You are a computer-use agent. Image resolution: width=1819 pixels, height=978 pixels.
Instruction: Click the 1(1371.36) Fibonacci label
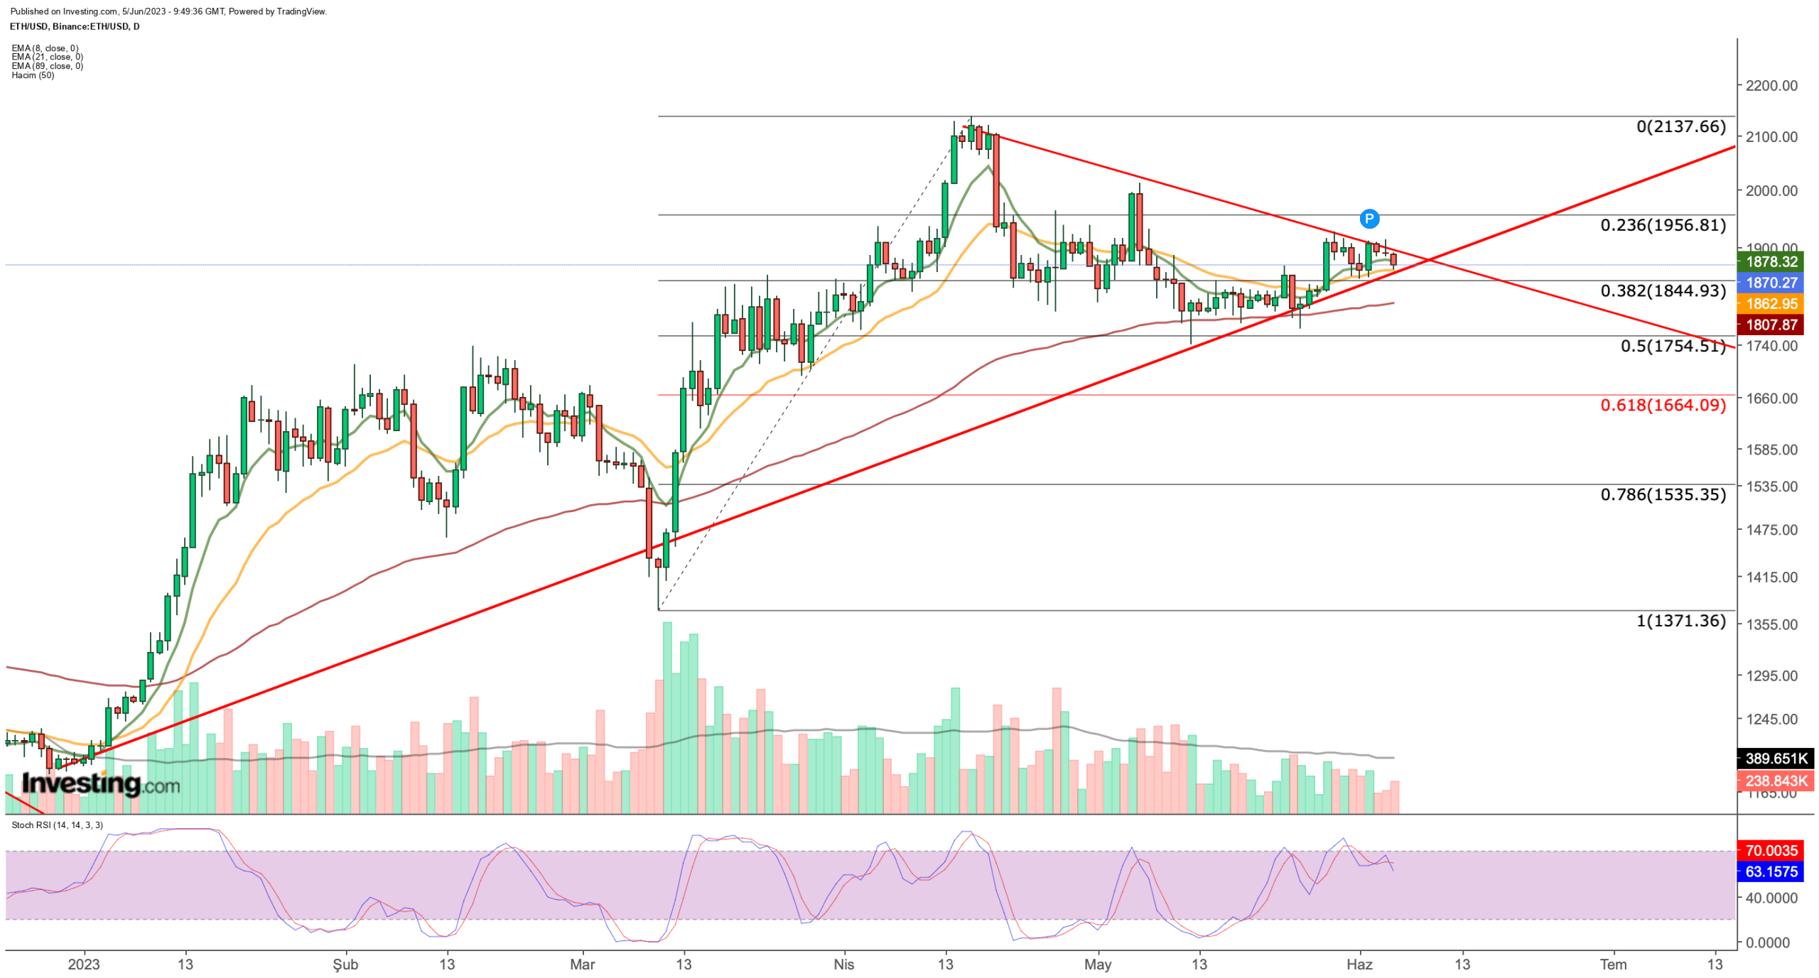(1680, 621)
